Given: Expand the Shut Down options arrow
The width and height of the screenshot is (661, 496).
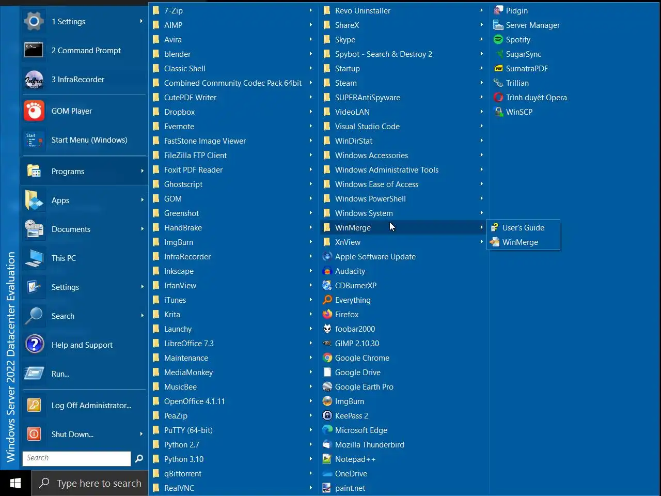Looking at the screenshot, I should [141, 434].
